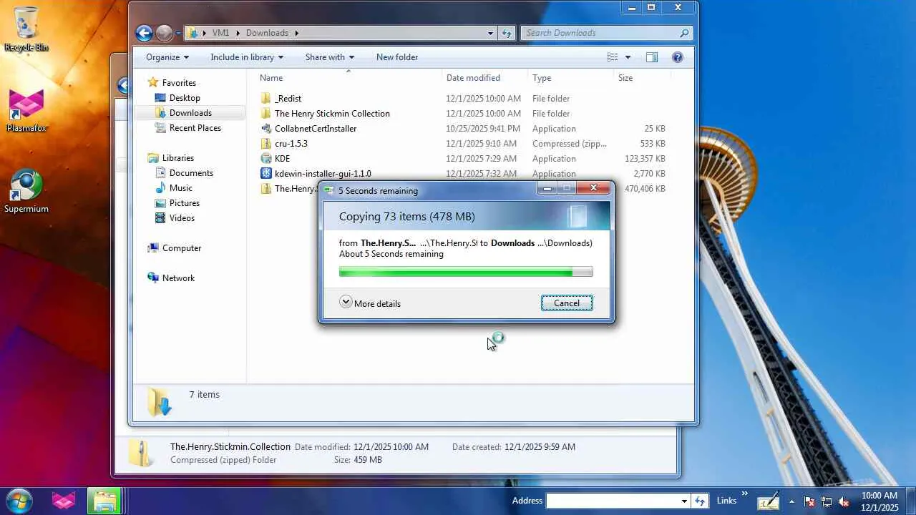The image size is (916, 515).
Task: Show the preview pane
Action: (x=652, y=57)
